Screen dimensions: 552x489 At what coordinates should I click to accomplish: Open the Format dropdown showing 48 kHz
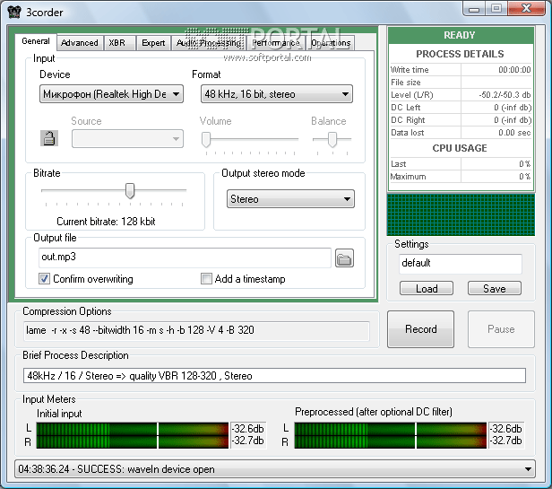coord(276,94)
